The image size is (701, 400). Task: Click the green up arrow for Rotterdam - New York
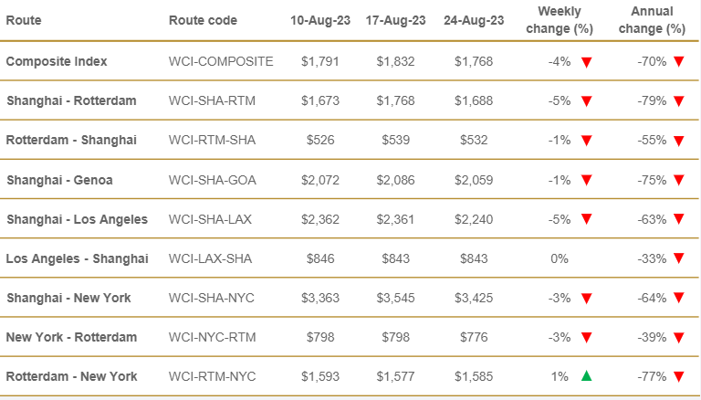tap(587, 376)
